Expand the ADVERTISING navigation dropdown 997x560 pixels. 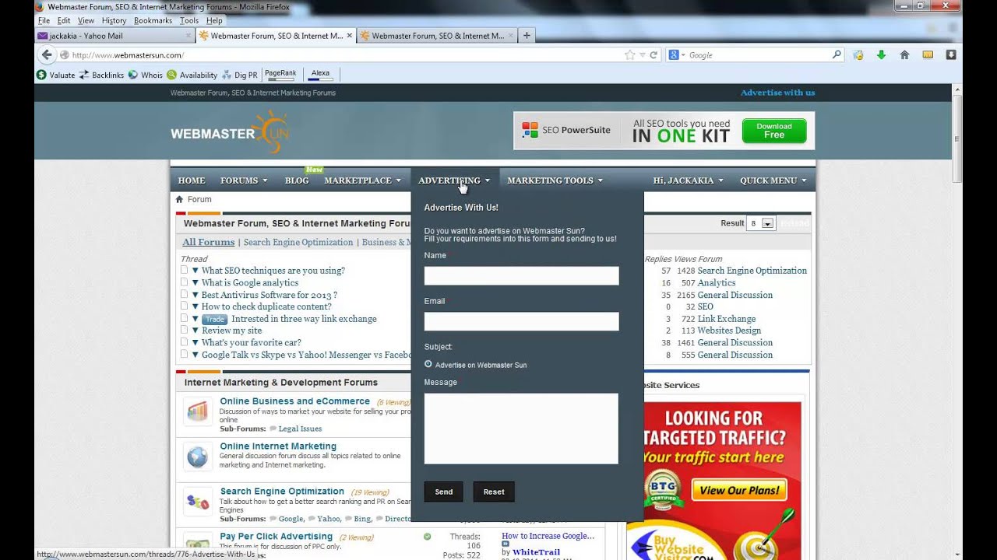(x=454, y=180)
